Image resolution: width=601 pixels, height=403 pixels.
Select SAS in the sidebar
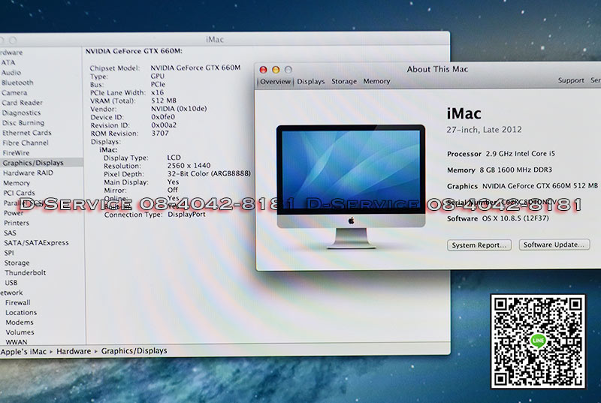(x=10, y=233)
